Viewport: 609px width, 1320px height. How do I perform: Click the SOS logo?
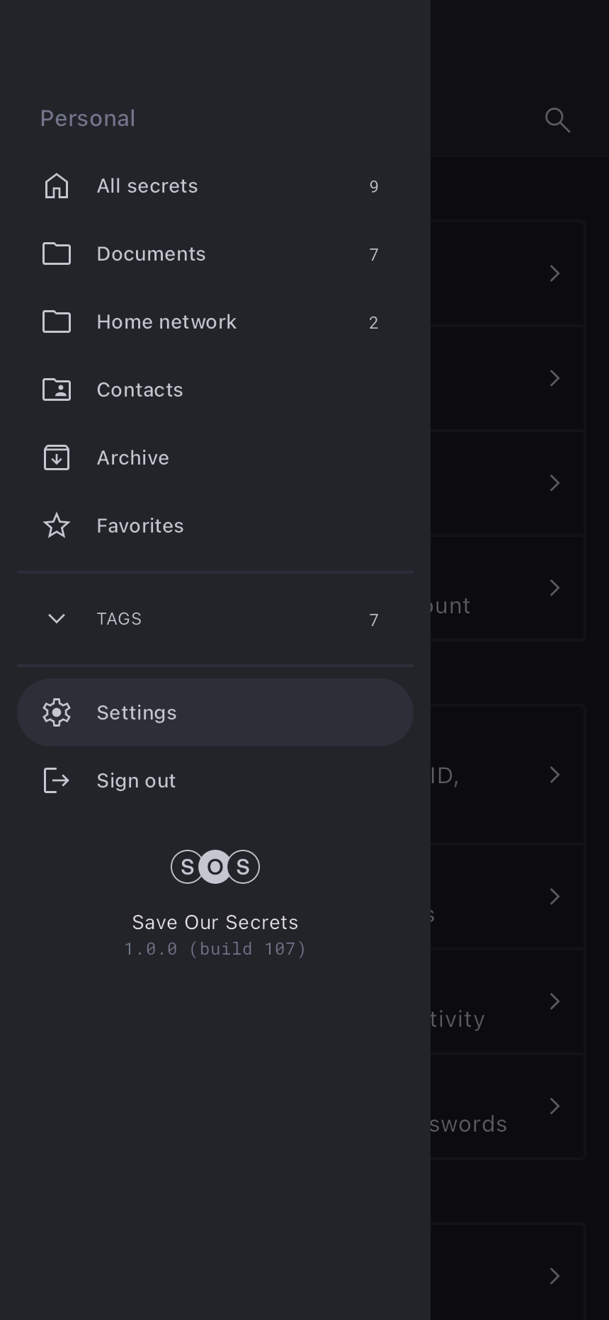215,867
